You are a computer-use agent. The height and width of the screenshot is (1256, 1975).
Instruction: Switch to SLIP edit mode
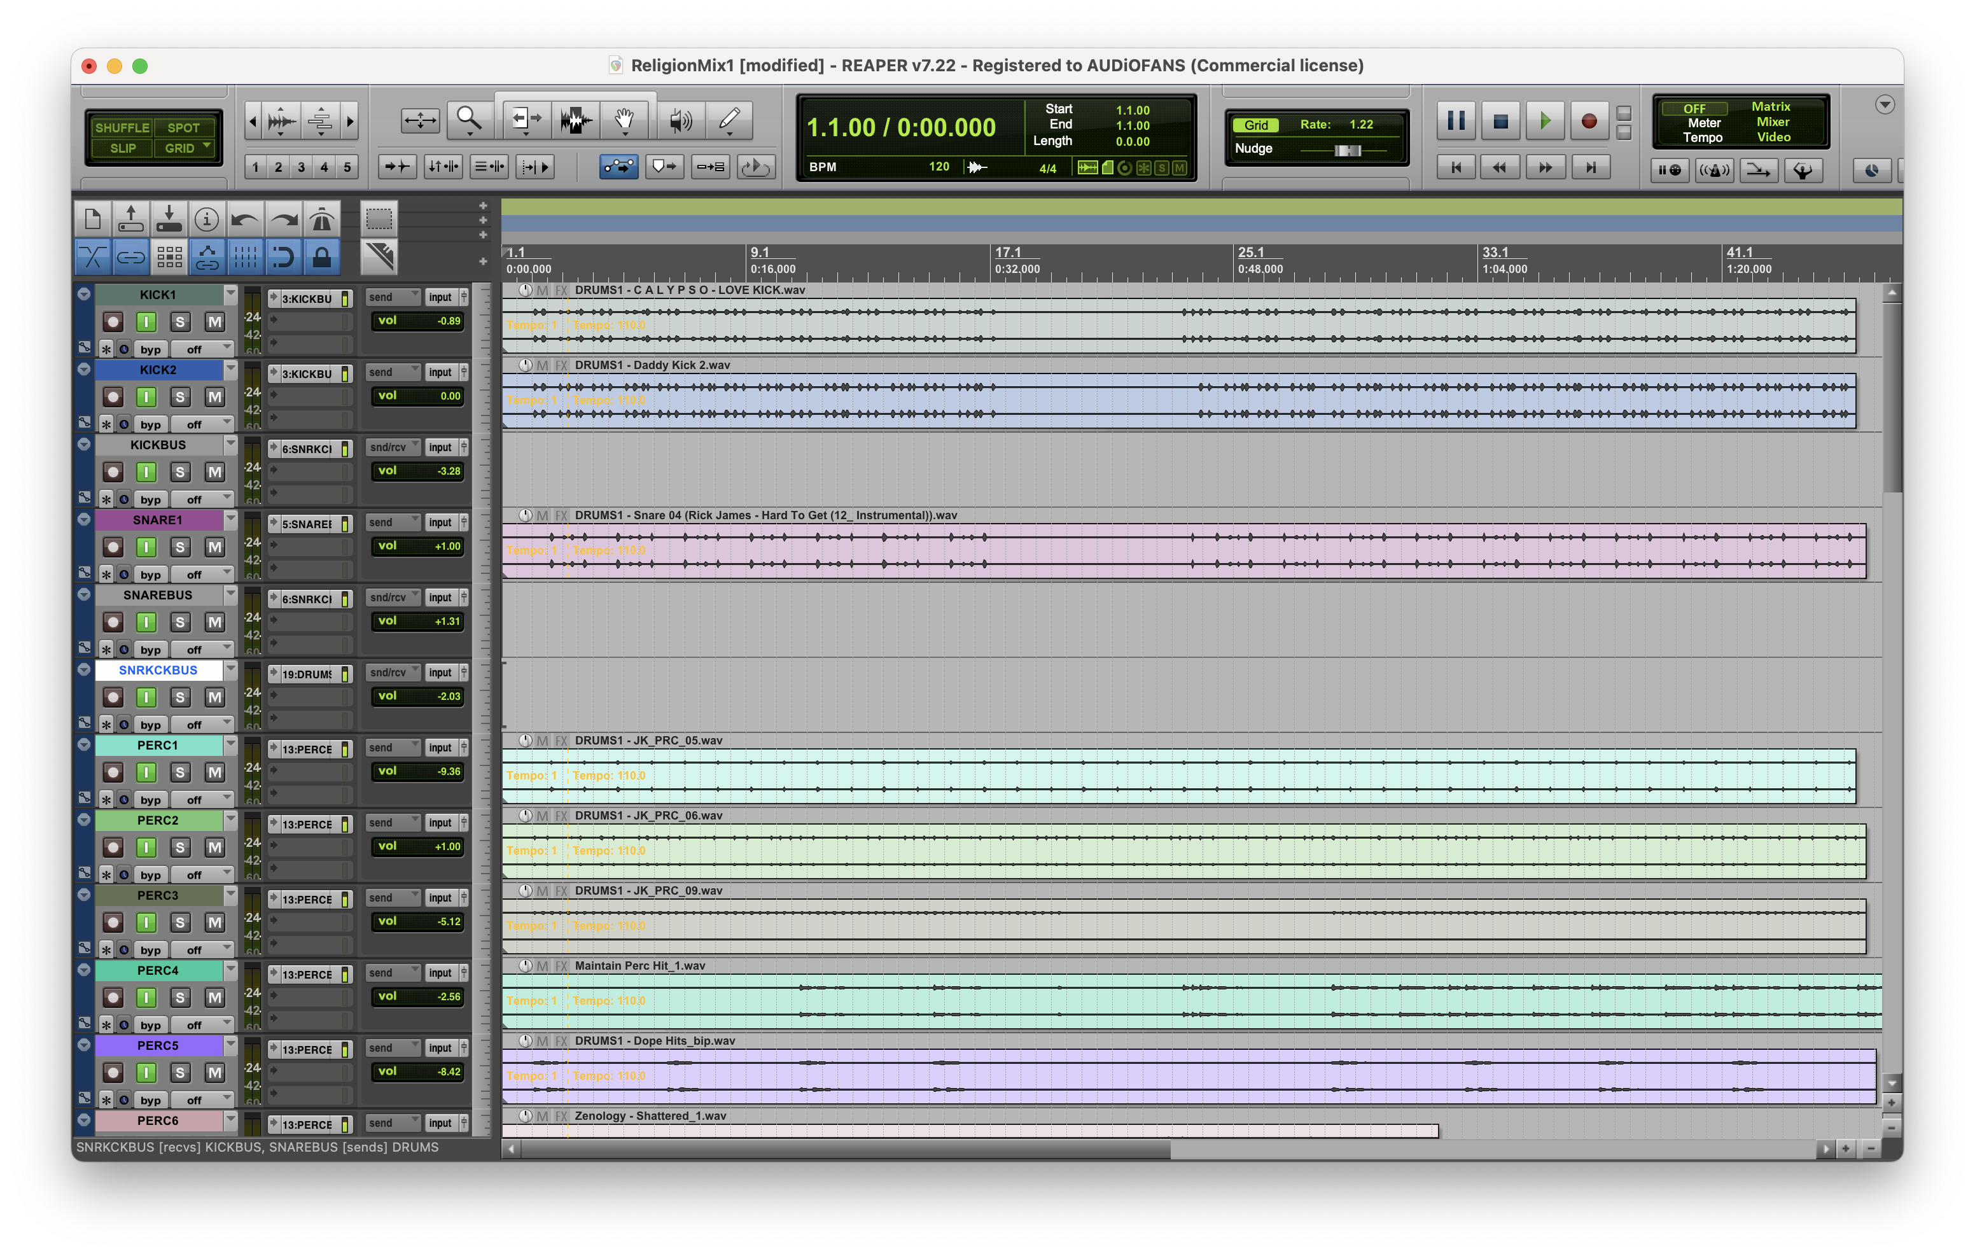click(123, 148)
